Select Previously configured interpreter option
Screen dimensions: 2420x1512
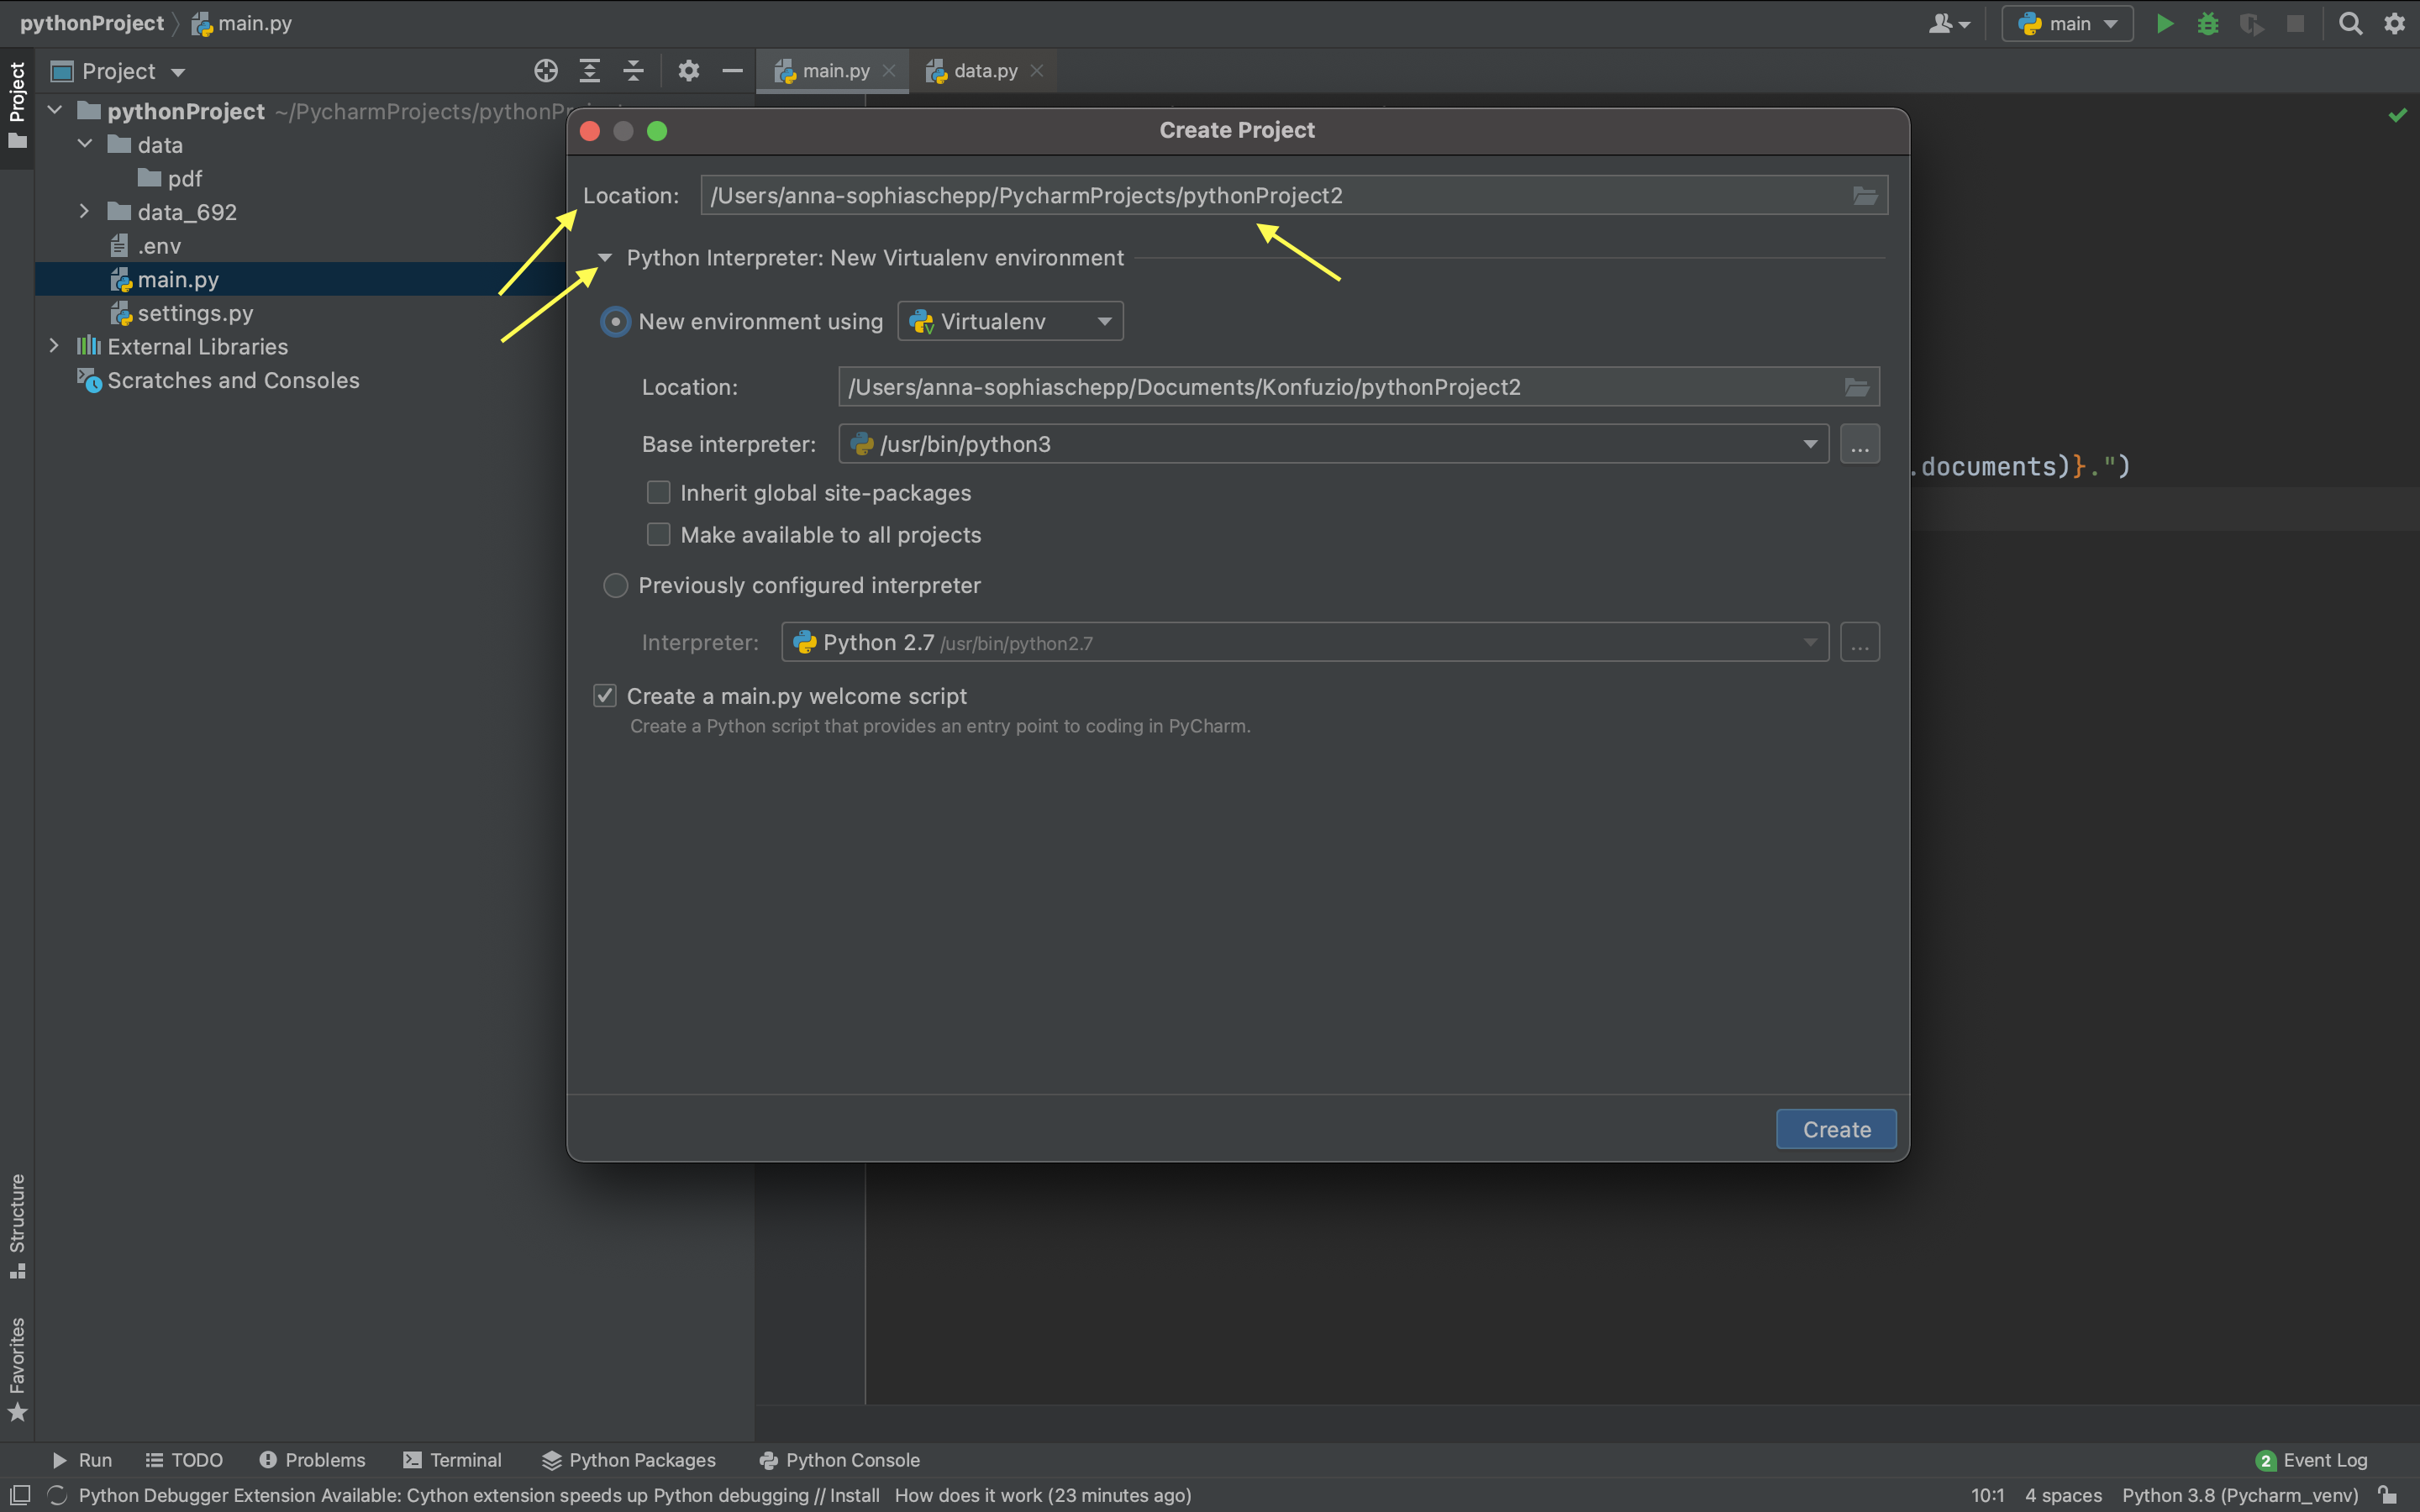615,585
